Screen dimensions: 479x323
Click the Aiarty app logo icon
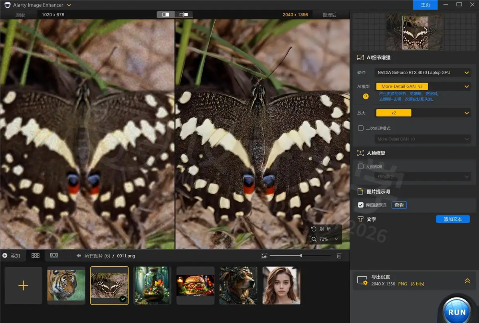[6, 5]
